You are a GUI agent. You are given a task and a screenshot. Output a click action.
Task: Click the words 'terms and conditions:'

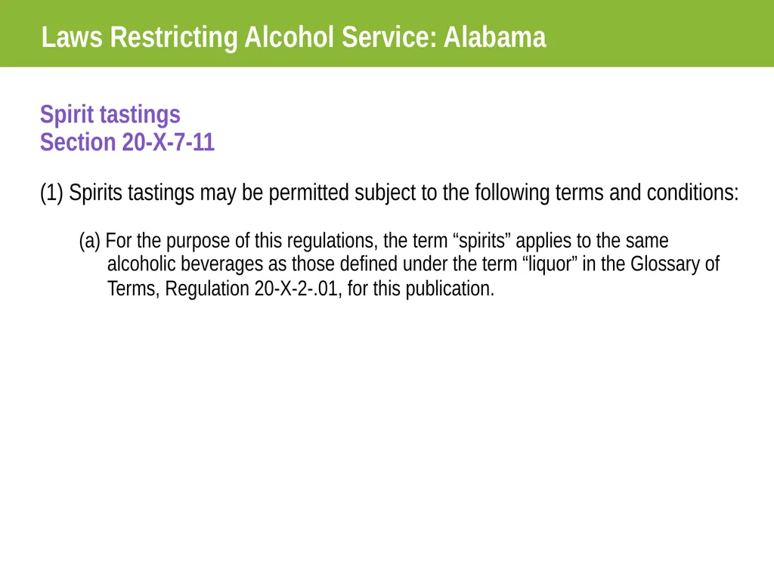tap(647, 193)
